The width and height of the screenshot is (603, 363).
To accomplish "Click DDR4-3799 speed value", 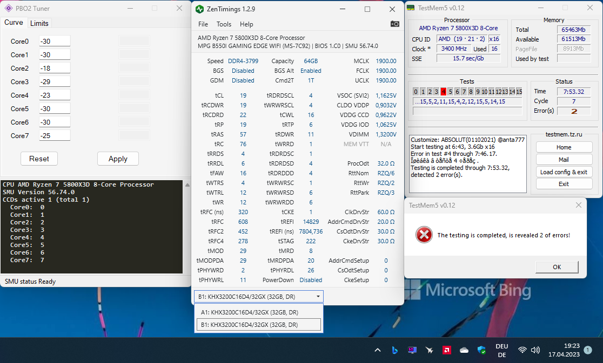I will click(x=243, y=61).
